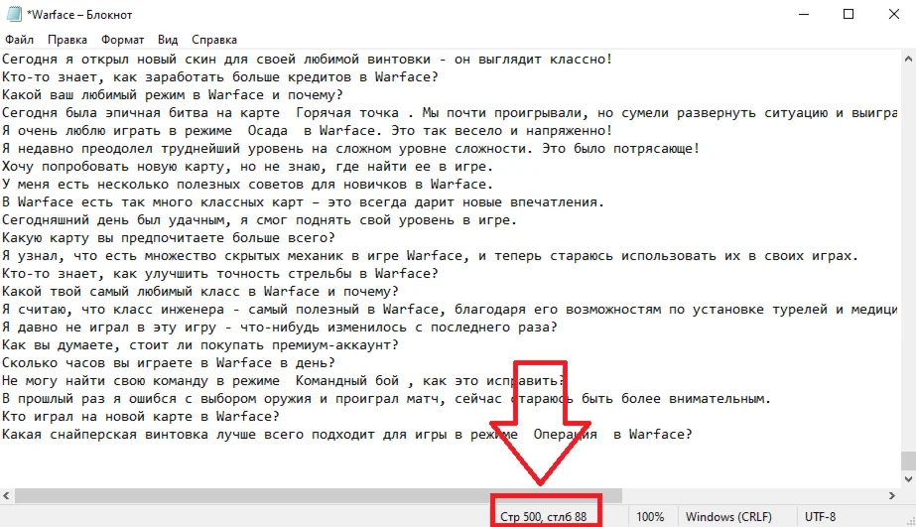Click the horizontal scrollbar left arrow
This screenshot has width=916, height=527.
6,495
